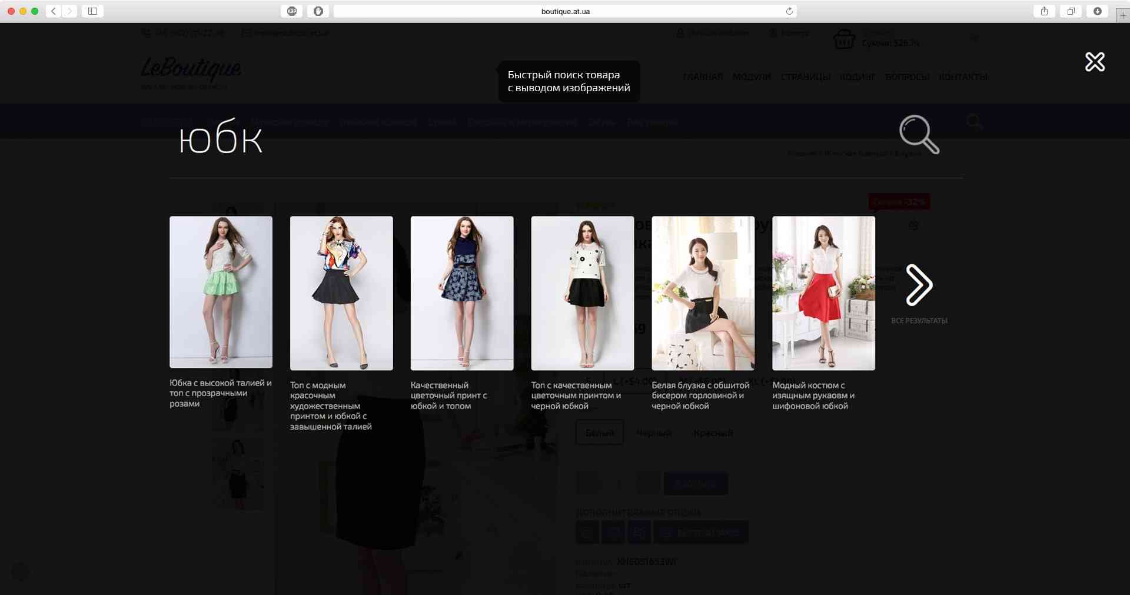This screenshot has width=1130, height=595.
Task: Open the Safari downloads list
Action: pos(1097,11)
